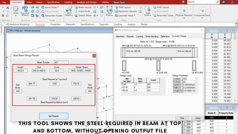
Task: Click the node table scrollbar down arrow
Action: (235, 101)
